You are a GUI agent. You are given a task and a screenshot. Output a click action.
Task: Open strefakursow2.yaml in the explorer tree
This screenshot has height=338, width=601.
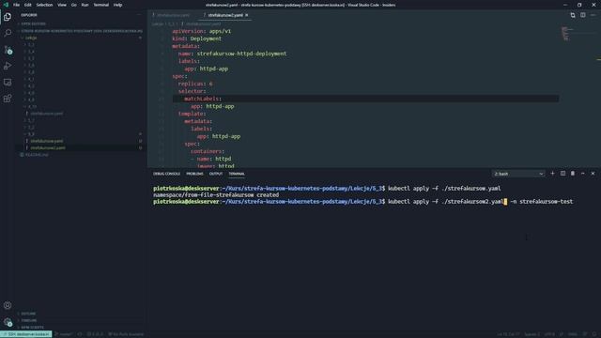coord(48,148)
